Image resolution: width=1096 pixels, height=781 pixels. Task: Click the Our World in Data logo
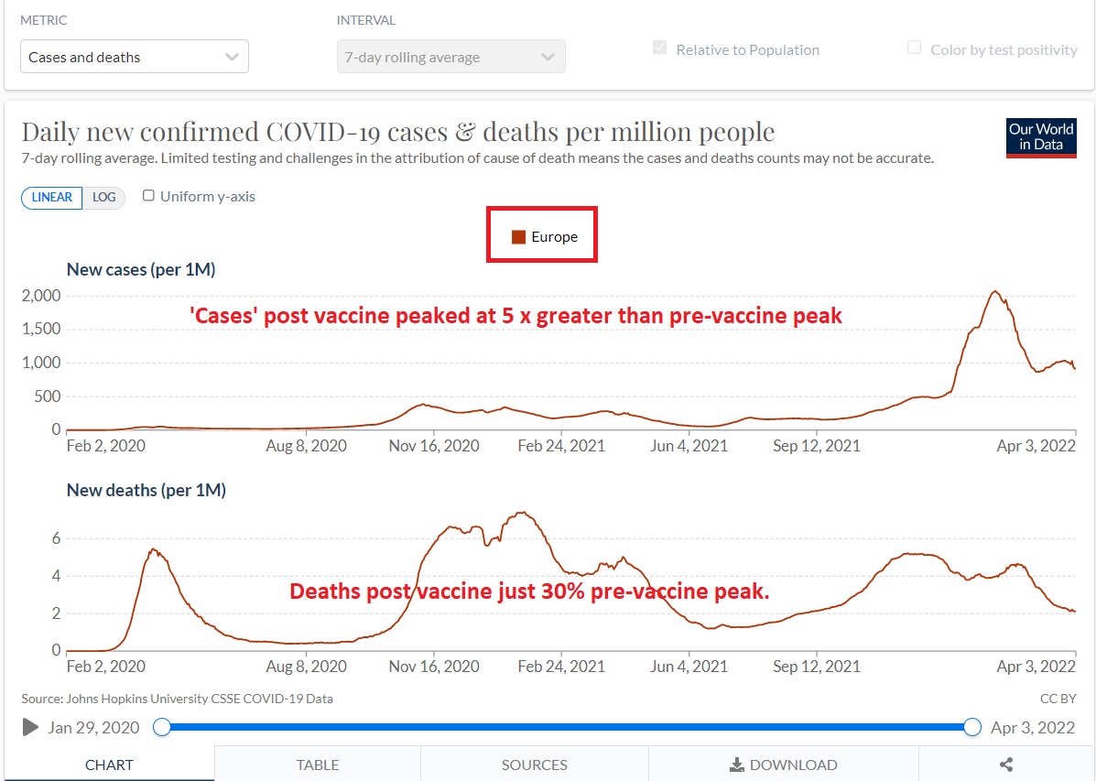(x=1041, y=137)
